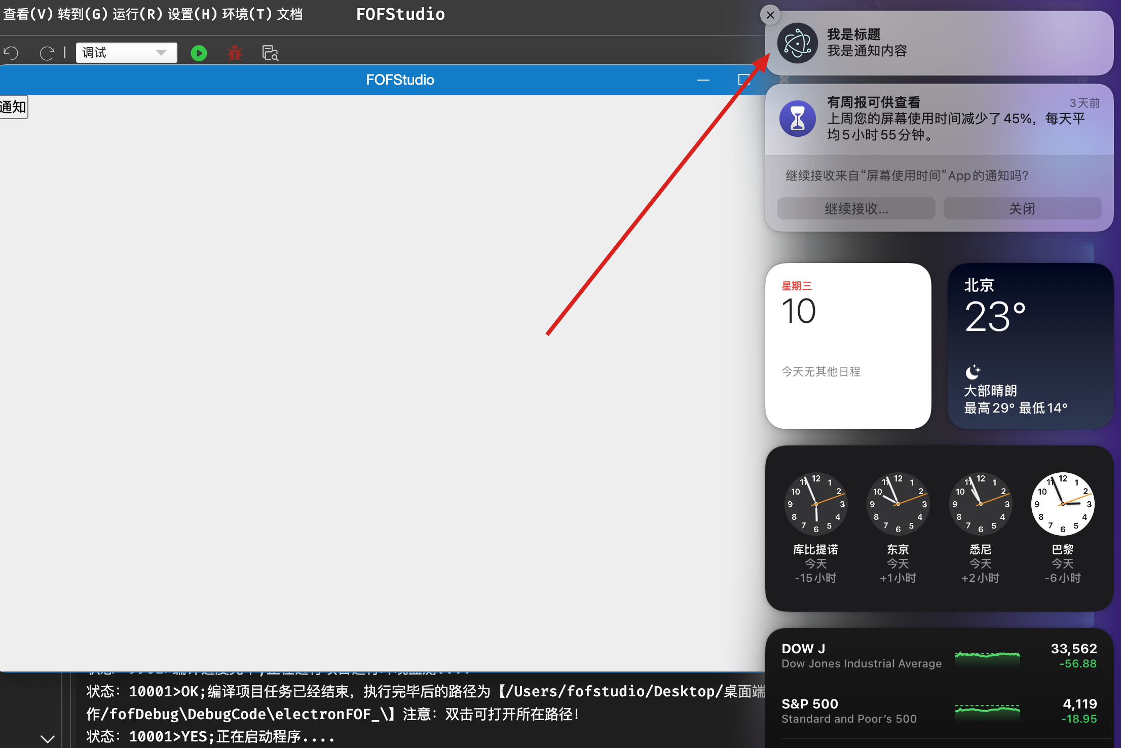The width and height of the screenshot is (1121, 748).
Task: Open the 运行(R) menu
Action: [x=137, y=14]
